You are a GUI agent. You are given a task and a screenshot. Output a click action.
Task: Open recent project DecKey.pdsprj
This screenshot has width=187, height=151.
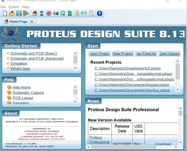coord(132,90)
